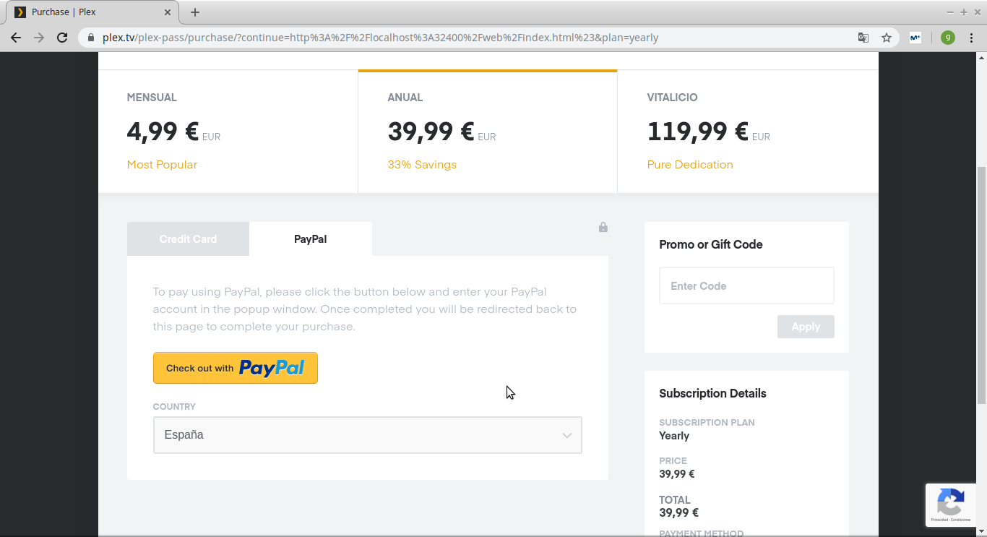This screenshot has height=537, width=987.
Task: Switch to the Credit Card tab
Action: (188, 239)
